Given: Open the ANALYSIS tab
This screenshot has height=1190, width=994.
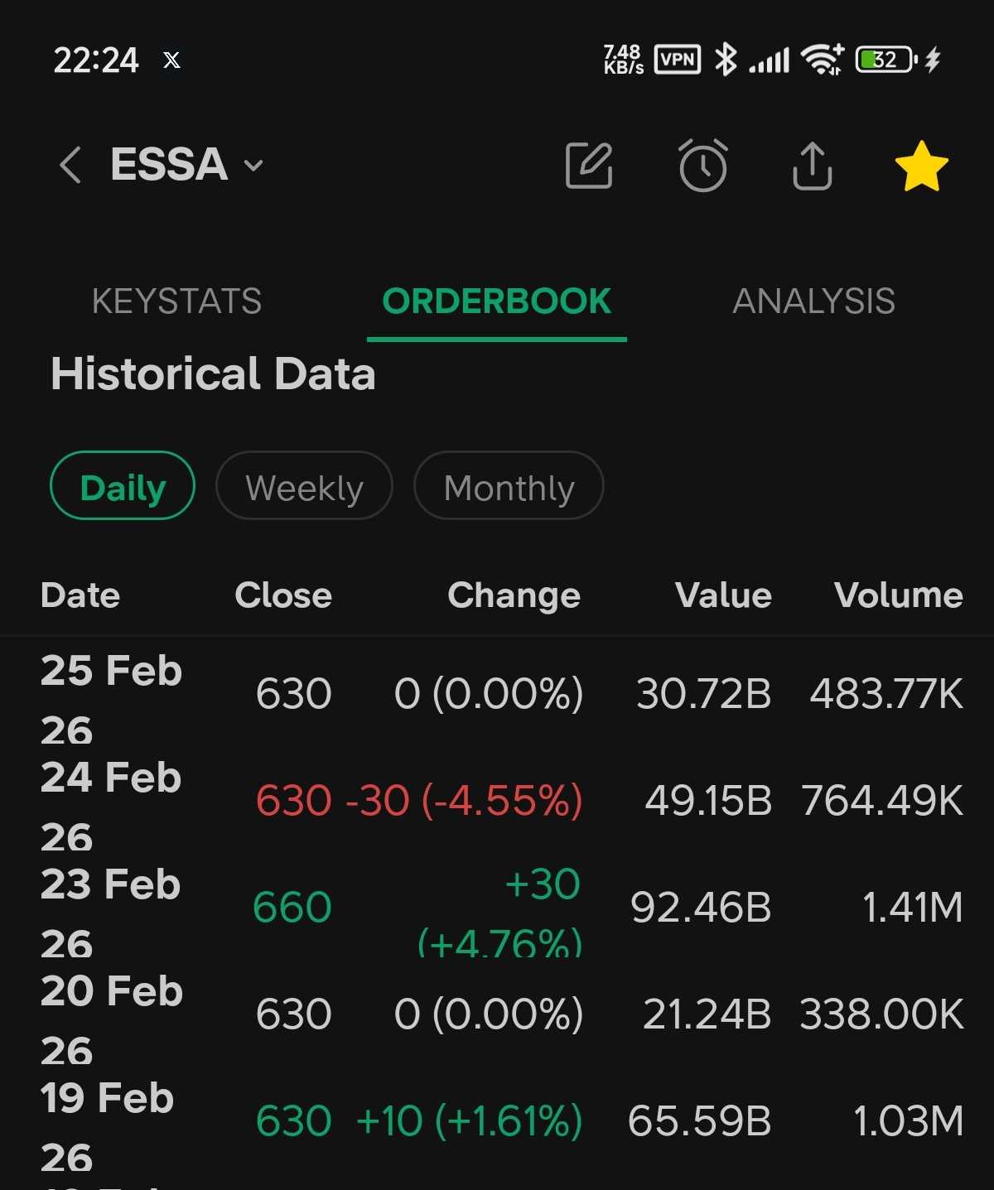Looking at the screenshot, I should point(813,301).
